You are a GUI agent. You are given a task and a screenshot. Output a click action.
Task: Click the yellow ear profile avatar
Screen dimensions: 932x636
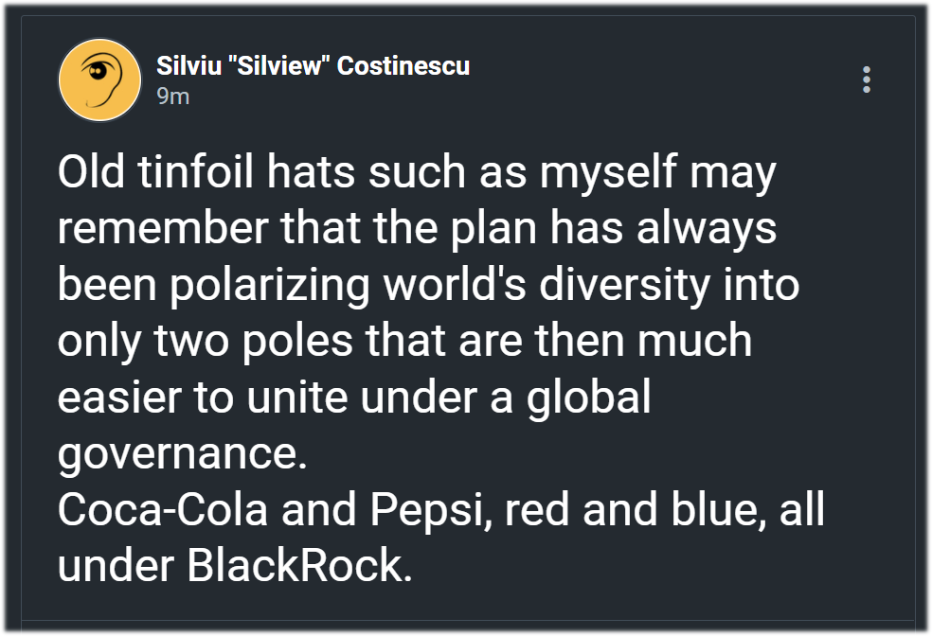point(99,80)
